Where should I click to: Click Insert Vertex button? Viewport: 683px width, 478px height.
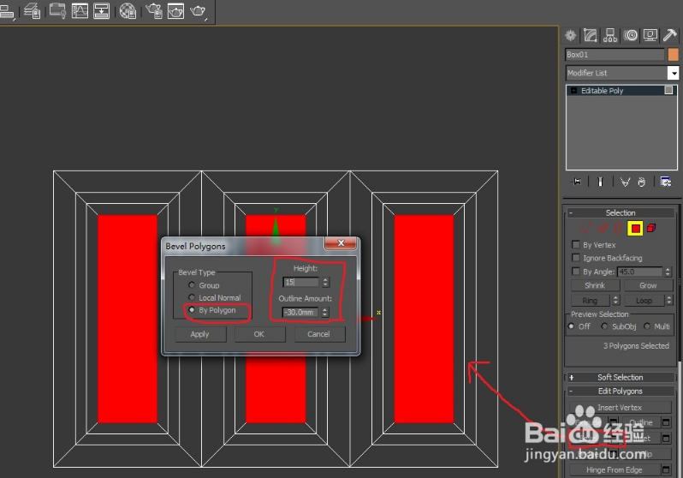620,408
